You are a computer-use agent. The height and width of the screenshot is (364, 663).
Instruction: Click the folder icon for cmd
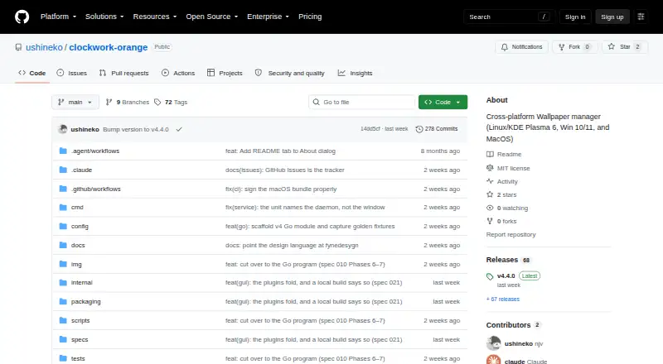click(63, 208)
